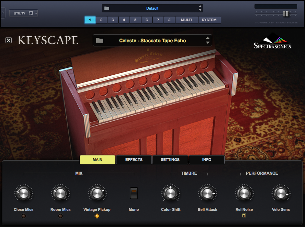Click the Mono label
The image size is (305, 227).
coord(134,209)
